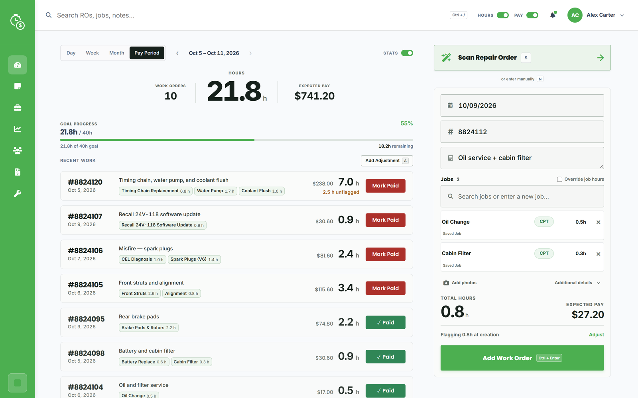Remove the Cabin Filter job
638x398 pixels.
click(x=599, y=254)
